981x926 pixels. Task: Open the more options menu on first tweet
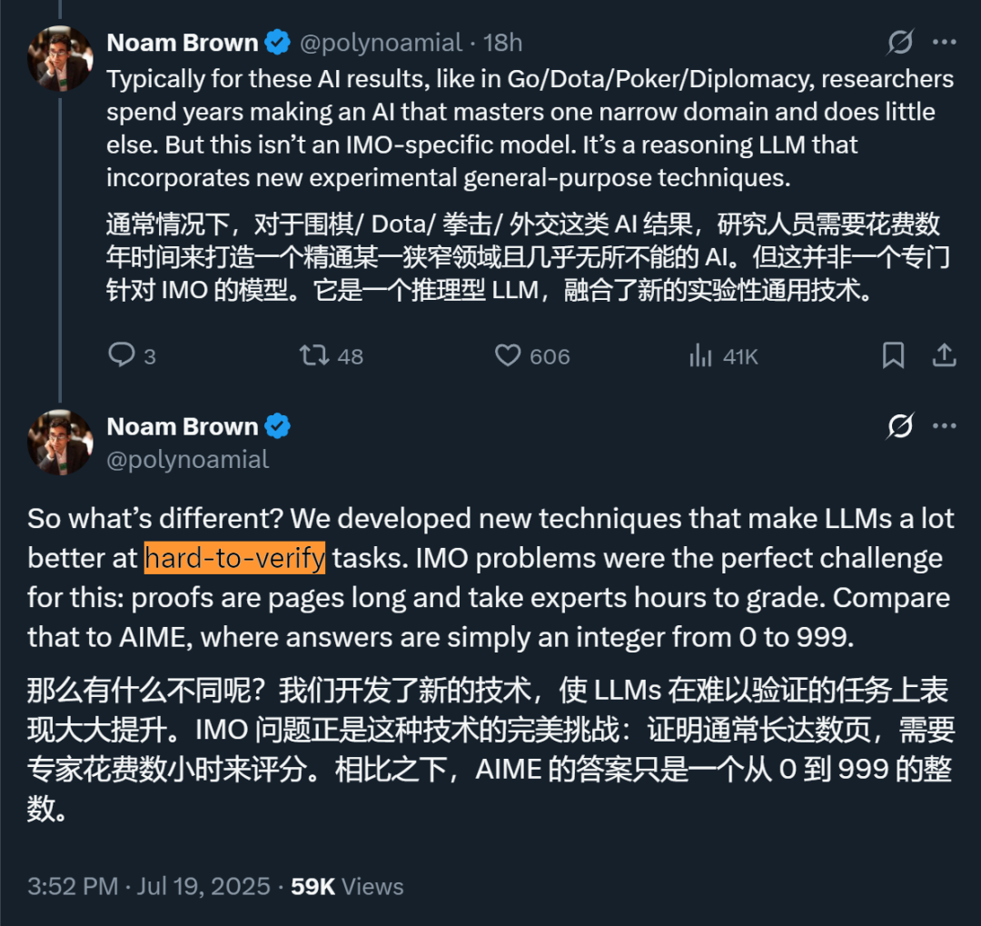pyautogui.click(x=945, y=42)
